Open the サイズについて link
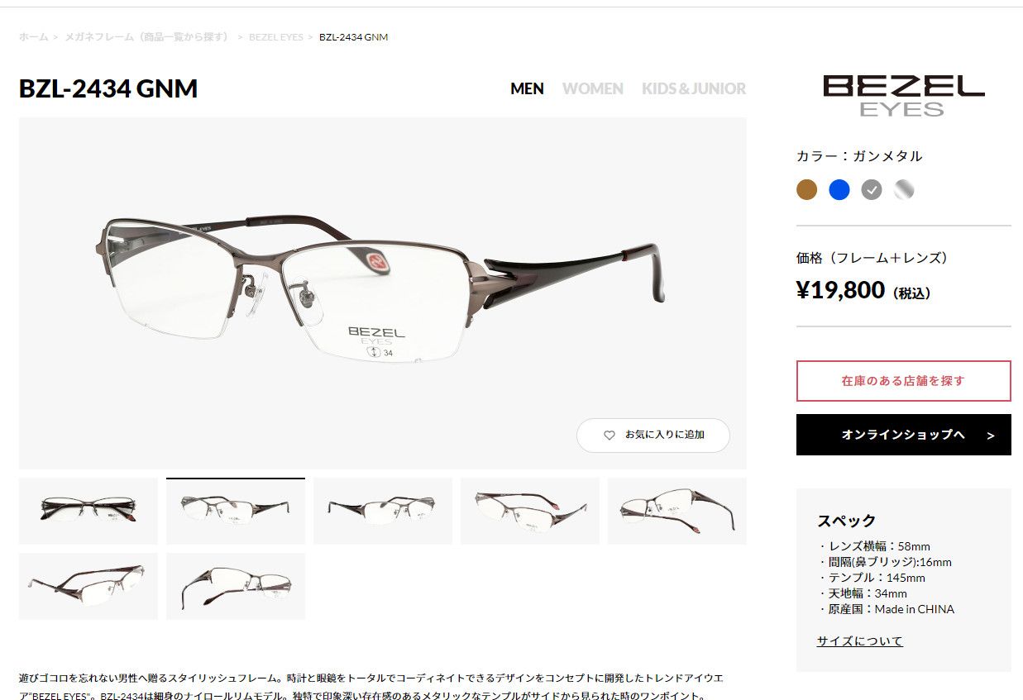Screen dimensions: 1023x700 pos(860,640)
